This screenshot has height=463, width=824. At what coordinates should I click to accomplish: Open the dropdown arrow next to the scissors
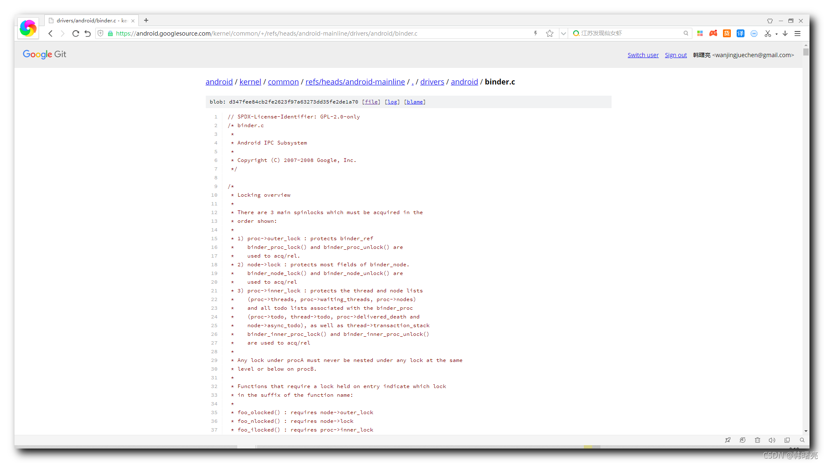point(776,34)
